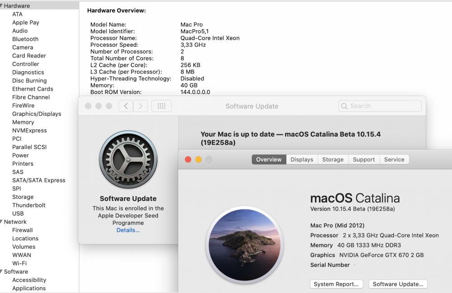Open Card Reader information

point(29,56)
